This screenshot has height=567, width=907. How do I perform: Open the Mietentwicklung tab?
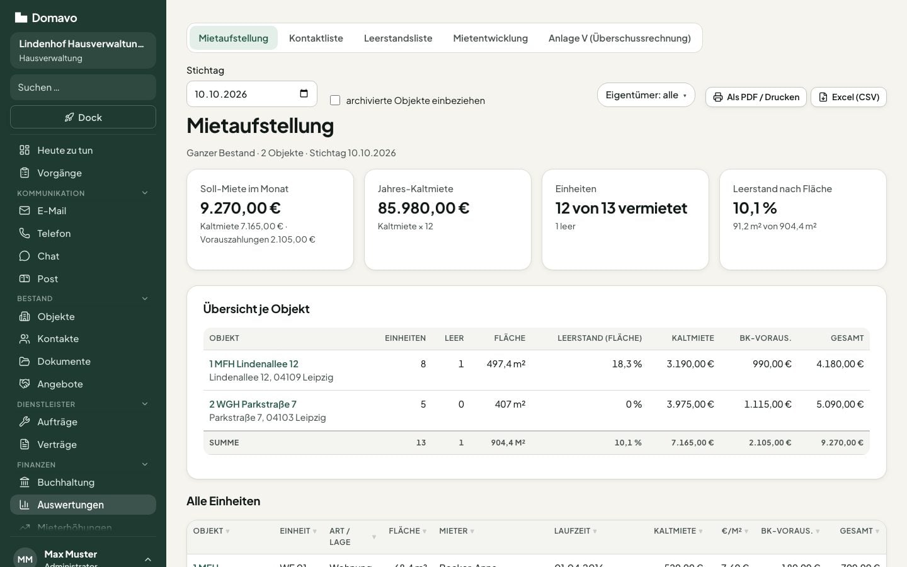[x=491, y=38]
